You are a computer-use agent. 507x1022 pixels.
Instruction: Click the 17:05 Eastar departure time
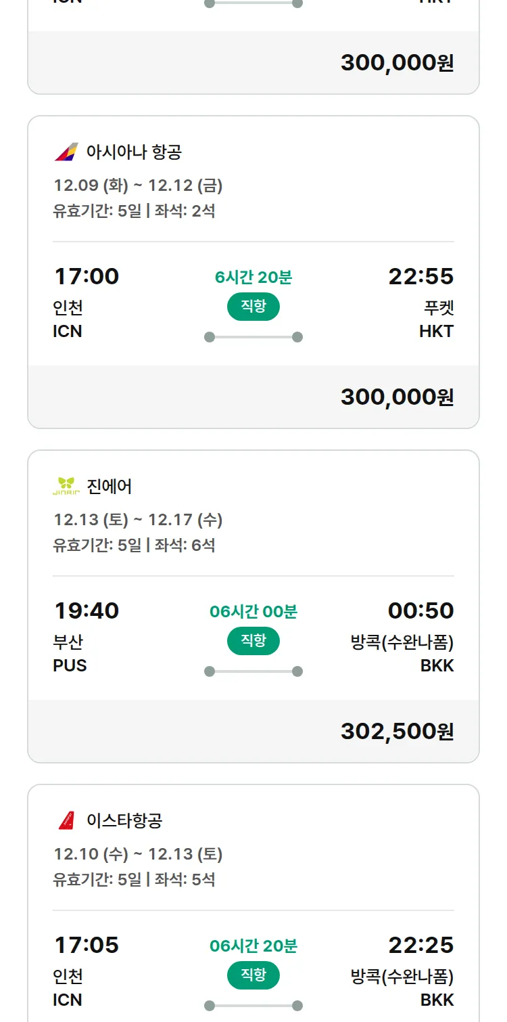tap(87, 945)
